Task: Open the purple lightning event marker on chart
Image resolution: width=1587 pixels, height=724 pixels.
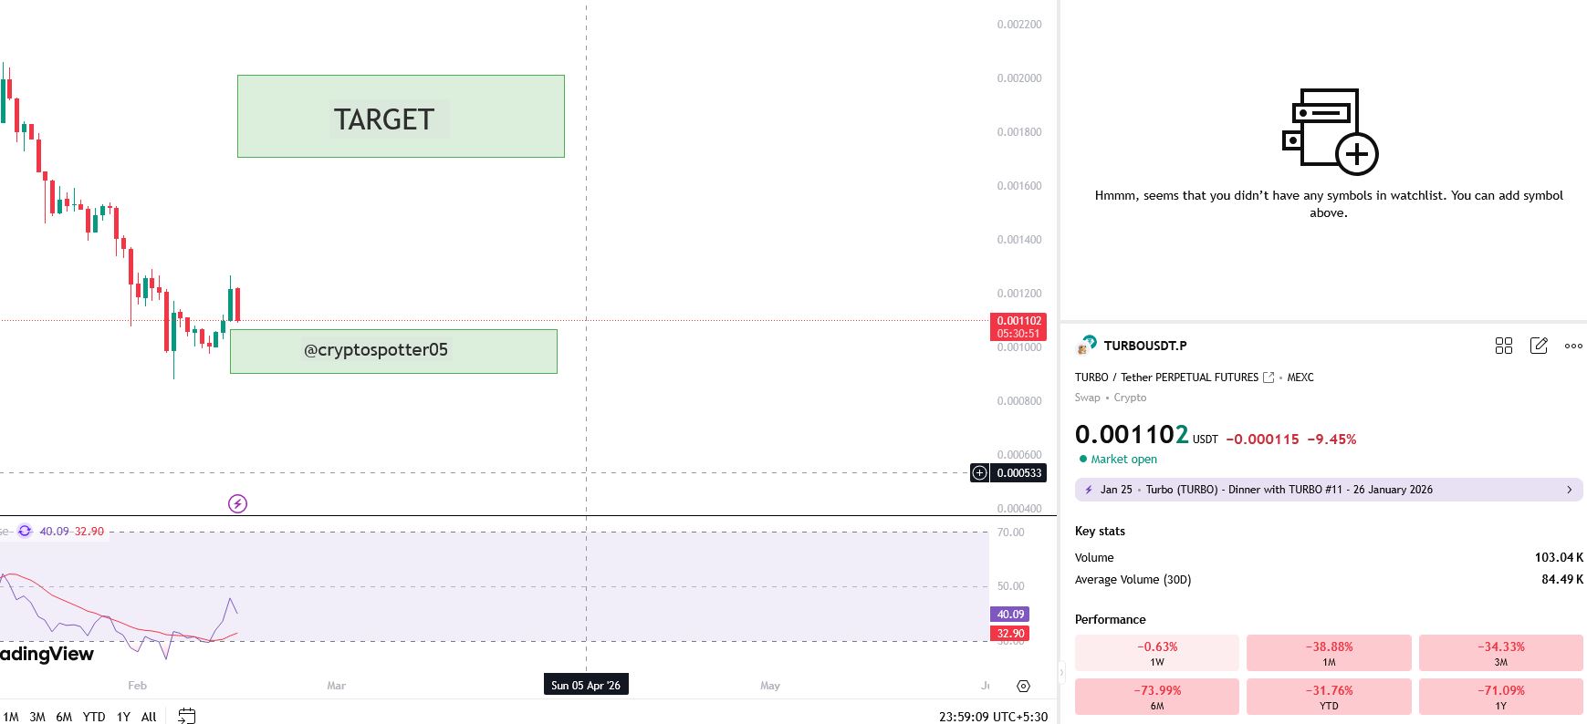Action: pyautogui.click(x=237, y=503)
